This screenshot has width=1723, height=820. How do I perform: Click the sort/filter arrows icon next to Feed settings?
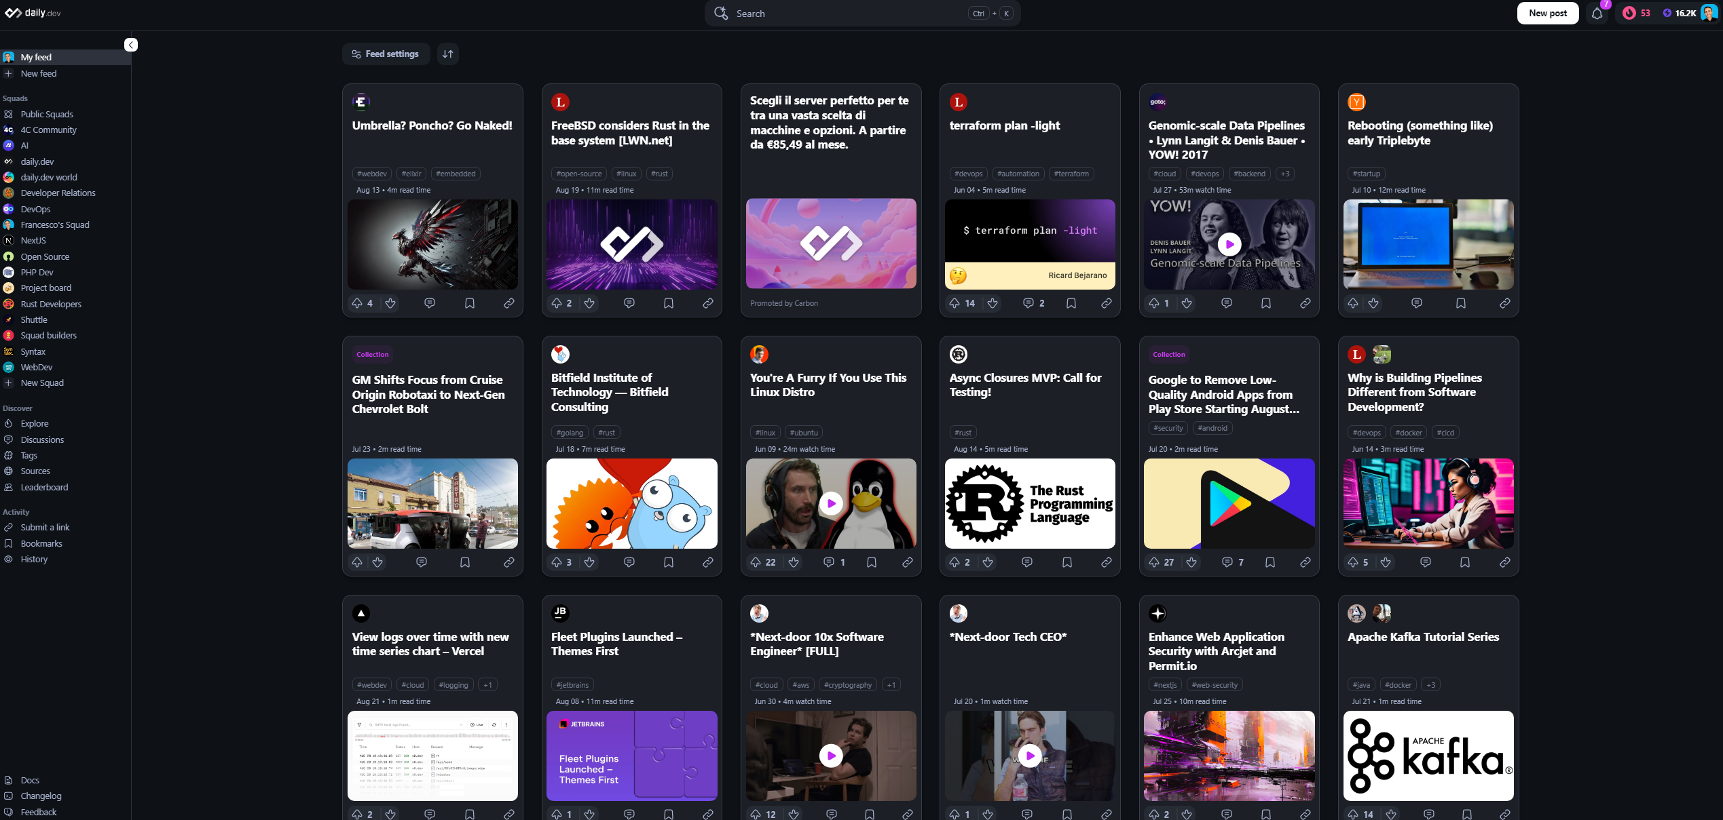(447, 54)
